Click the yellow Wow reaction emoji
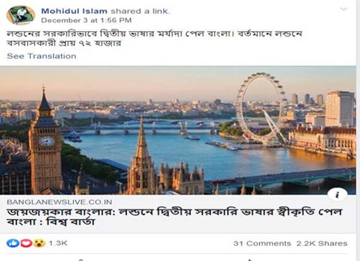 click(x=39, y=243)
